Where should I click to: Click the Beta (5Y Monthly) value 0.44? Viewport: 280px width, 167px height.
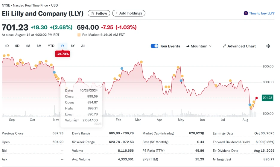tap(200, 142)
